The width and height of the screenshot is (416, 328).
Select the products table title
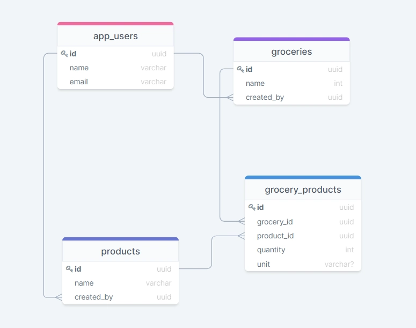point(120,251)
